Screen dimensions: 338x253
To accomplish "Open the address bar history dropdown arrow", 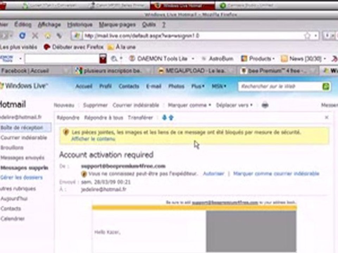I will (x=315, y=36).
